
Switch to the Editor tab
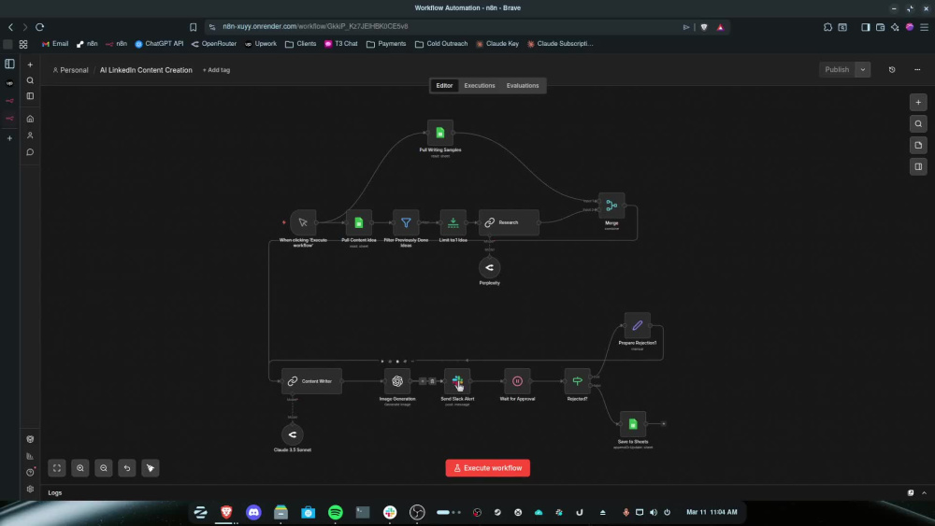444,86
